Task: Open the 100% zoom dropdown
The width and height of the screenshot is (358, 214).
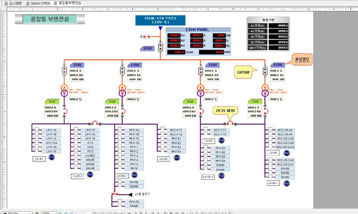Action: point(49,213)
